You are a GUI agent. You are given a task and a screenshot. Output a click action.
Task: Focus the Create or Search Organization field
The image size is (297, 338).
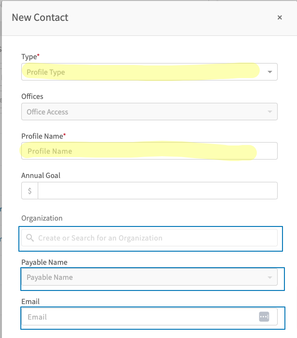point(149,238)
